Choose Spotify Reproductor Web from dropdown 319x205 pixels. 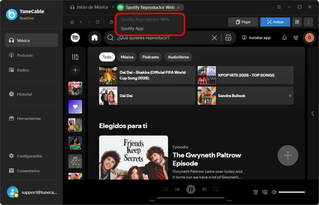(x=145, y=19)
